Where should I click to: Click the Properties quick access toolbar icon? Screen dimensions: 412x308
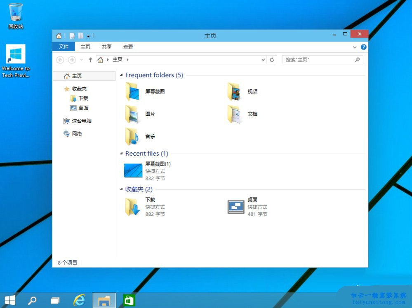tap(81, 35)
